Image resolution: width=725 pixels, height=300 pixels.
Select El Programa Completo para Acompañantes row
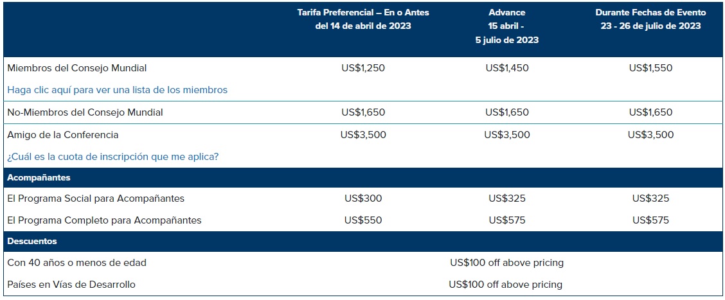[x=104, y=220]
